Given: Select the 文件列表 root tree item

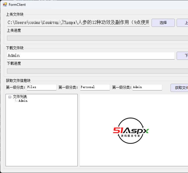Looking at the screenshot, I should coord(20,97).
